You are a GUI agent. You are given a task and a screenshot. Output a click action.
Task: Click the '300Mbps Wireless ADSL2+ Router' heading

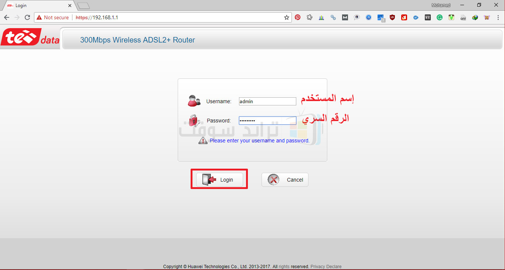coord(137,40)
